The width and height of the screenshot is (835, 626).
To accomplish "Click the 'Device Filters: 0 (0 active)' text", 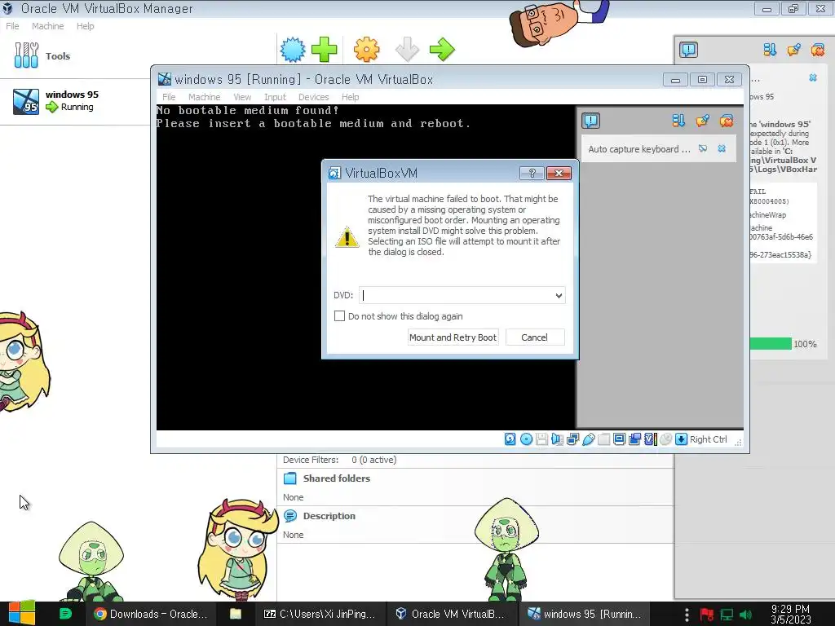I will click(x=340, y=460).
